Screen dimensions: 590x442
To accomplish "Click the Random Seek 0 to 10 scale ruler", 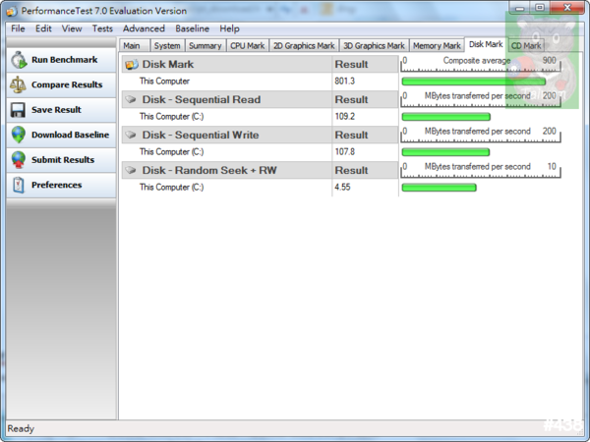I will pos(481,170).
